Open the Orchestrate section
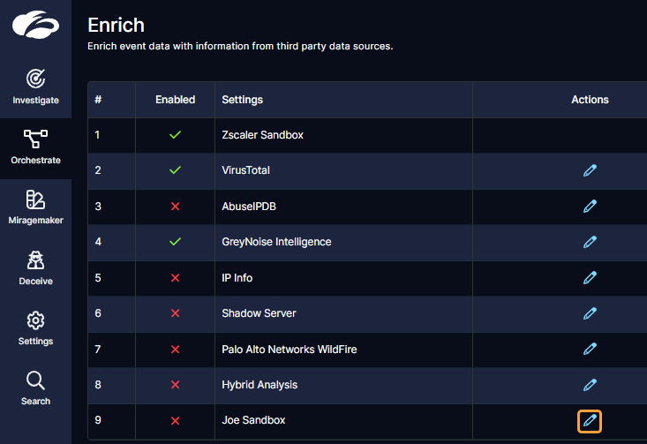Screen dimensions: 647x444 35,147
